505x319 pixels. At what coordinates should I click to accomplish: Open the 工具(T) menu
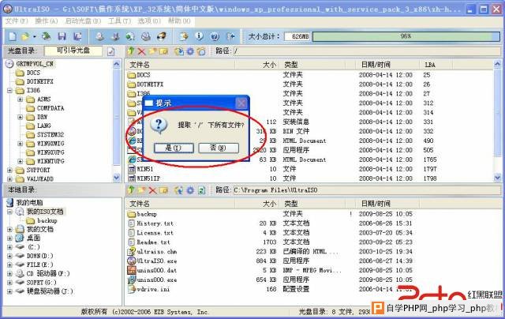click(119, 21)
